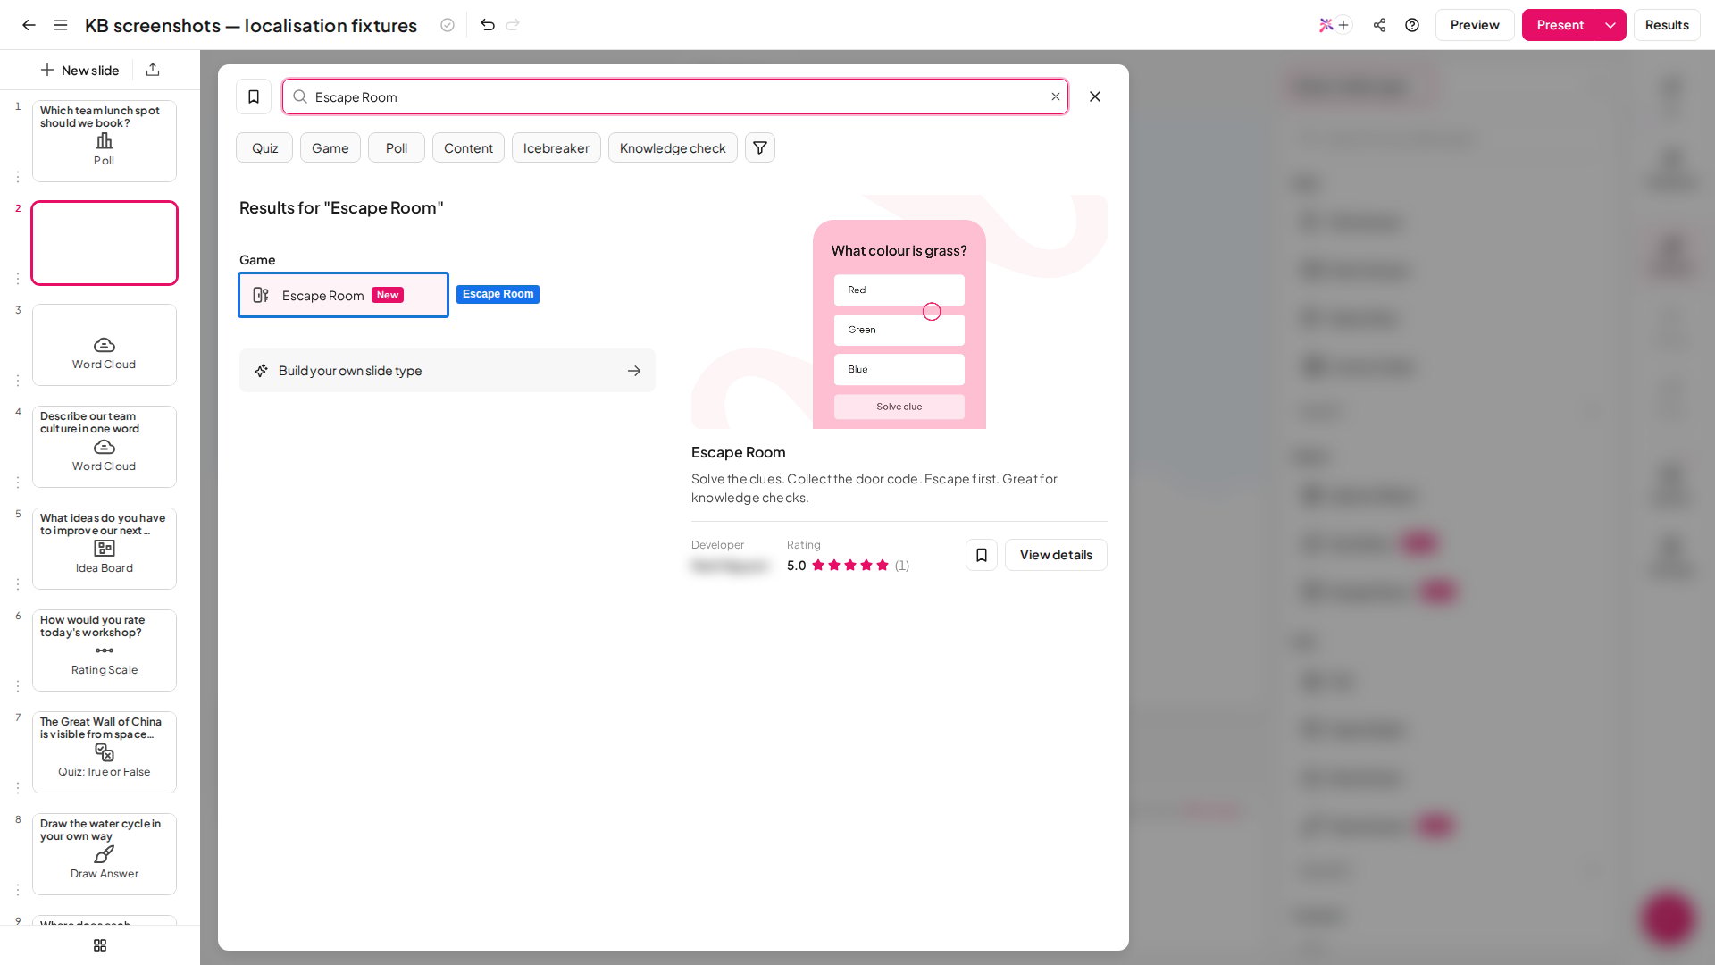Undo the last change
1715x965 pixels.
coord(487,25)
